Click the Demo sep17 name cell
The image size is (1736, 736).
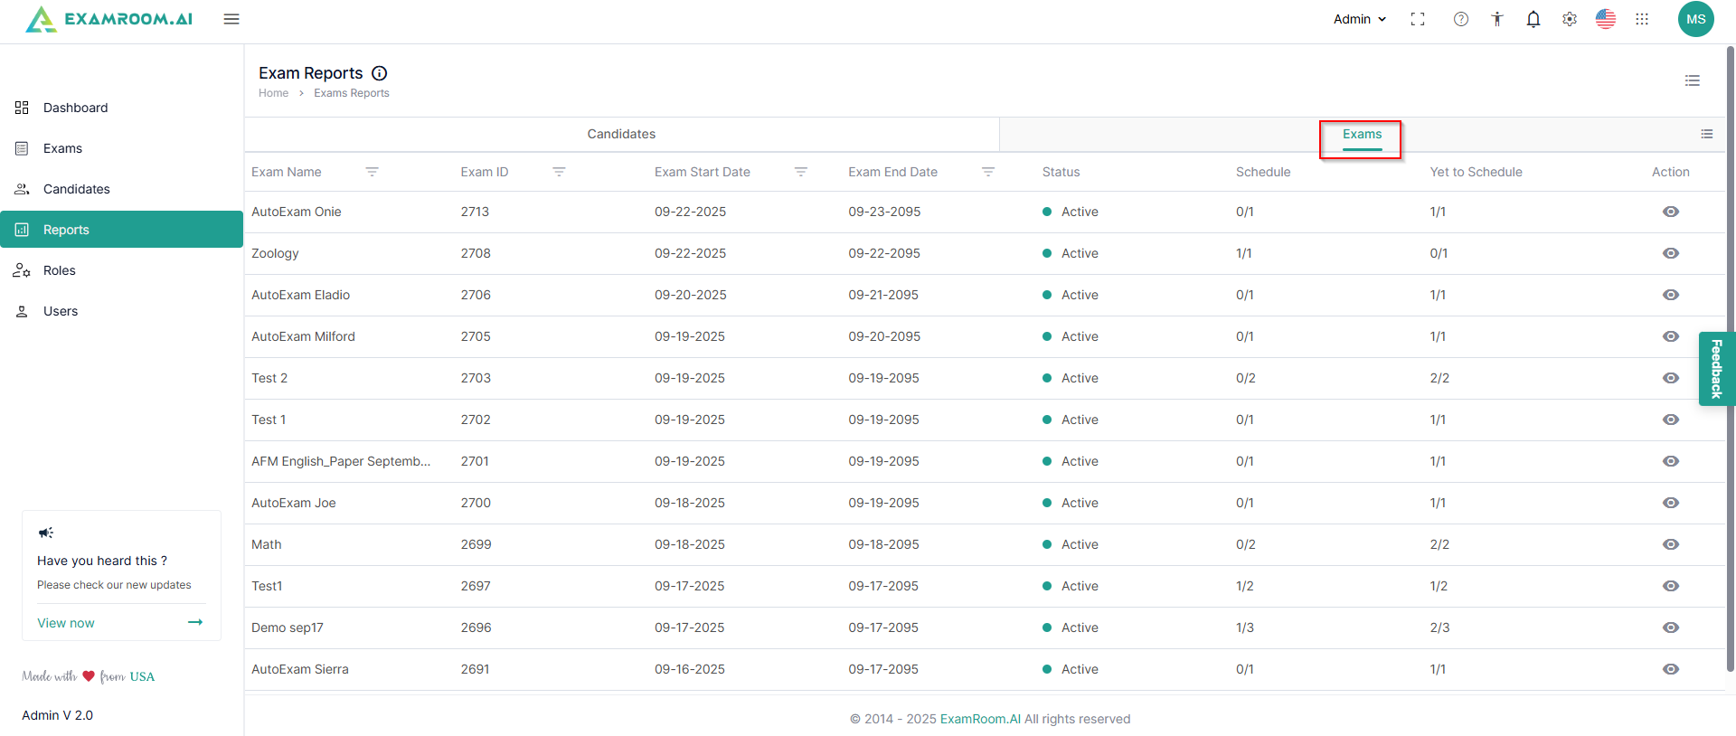(x=288, y=627)
